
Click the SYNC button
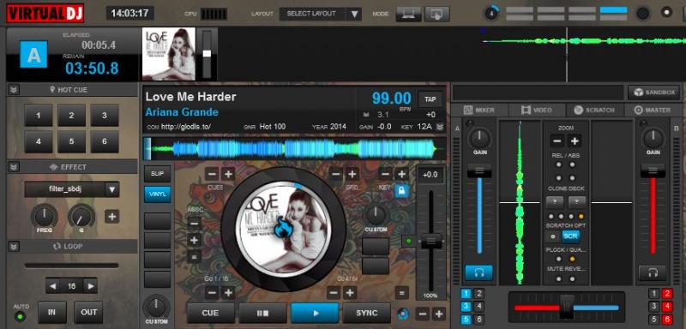tap(367, 313)
